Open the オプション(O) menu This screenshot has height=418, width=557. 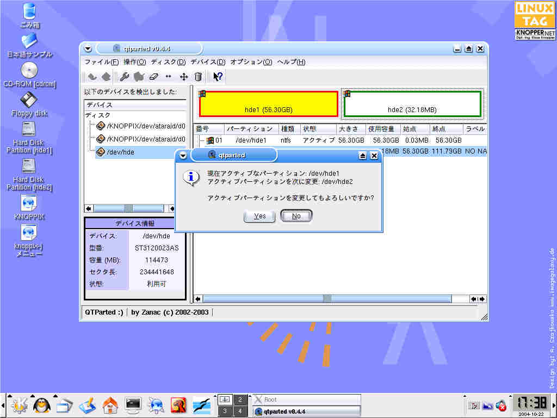251,62
